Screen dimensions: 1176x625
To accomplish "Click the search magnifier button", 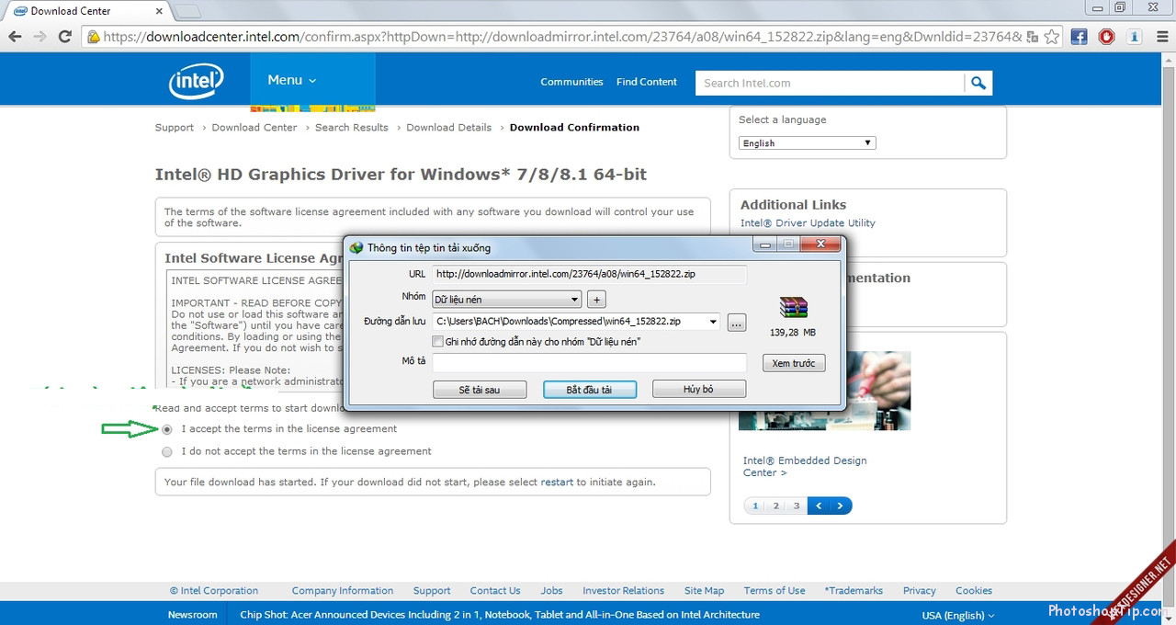I will coord(978,83).
